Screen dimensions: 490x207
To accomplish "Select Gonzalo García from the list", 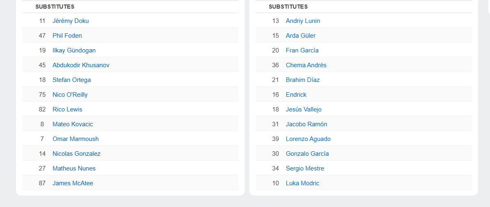I will click(x=307, y=154).
